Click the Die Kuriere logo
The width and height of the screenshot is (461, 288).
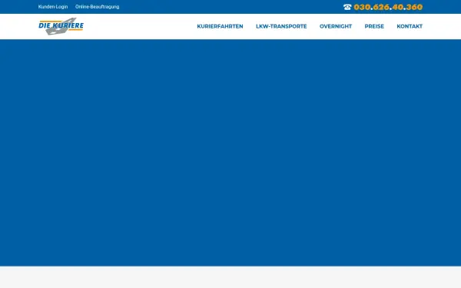click(61, 26)
